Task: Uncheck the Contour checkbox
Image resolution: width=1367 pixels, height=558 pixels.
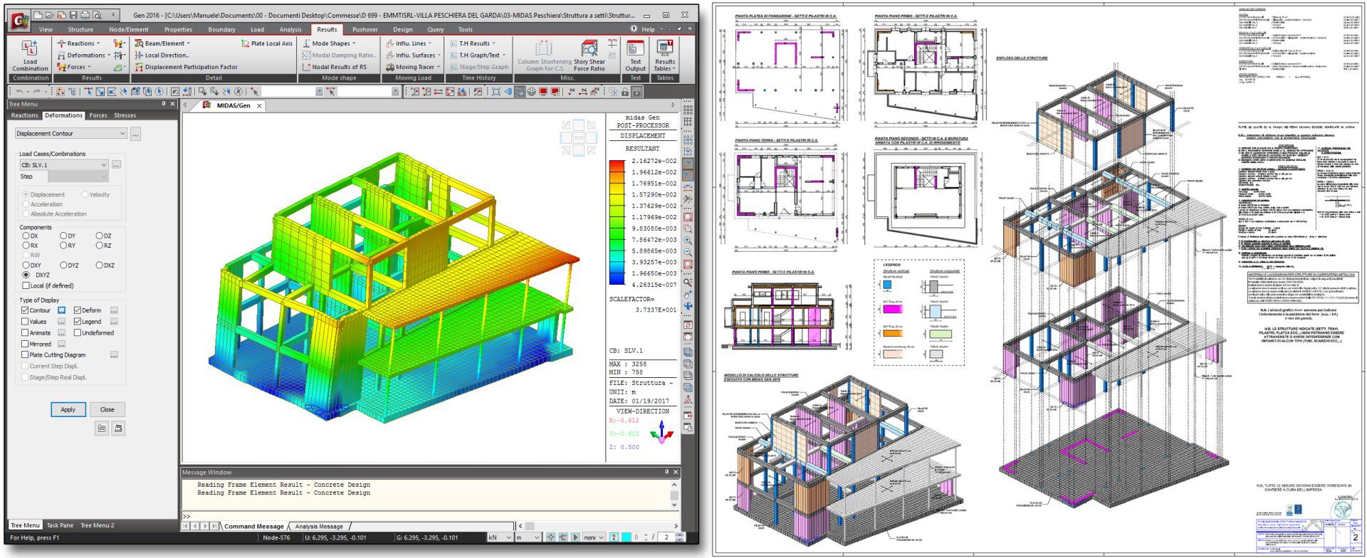Action: click(x=25, y=310)
